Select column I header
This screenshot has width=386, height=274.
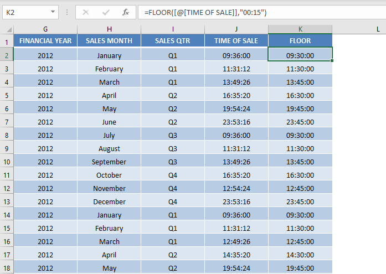[x=173, y=29]
